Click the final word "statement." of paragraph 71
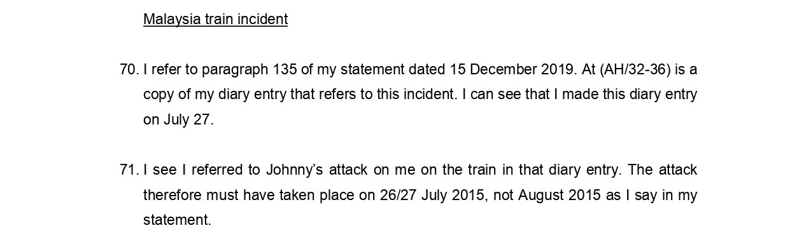The image size is (790, 242). coord(177,220)
